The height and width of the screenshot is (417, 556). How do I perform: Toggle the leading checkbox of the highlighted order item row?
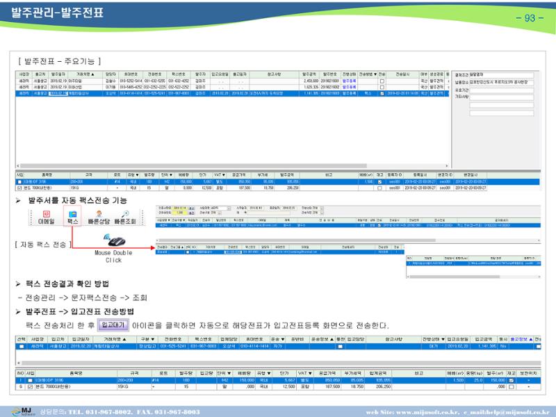pyautogui.click(x=19, y=182)
